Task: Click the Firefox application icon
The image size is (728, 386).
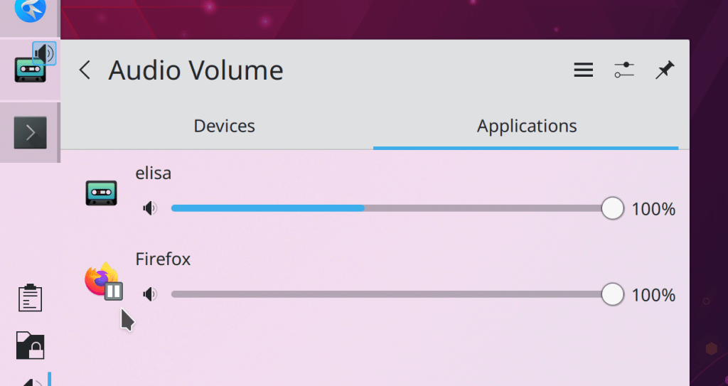Action: [x=102, y=279]
